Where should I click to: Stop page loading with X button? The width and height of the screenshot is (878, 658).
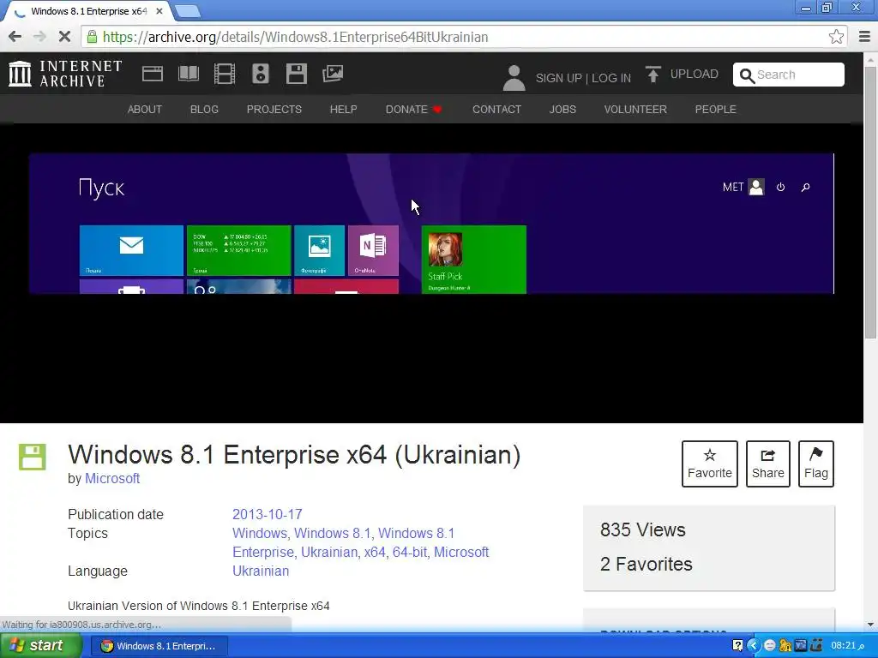point(64,37)
